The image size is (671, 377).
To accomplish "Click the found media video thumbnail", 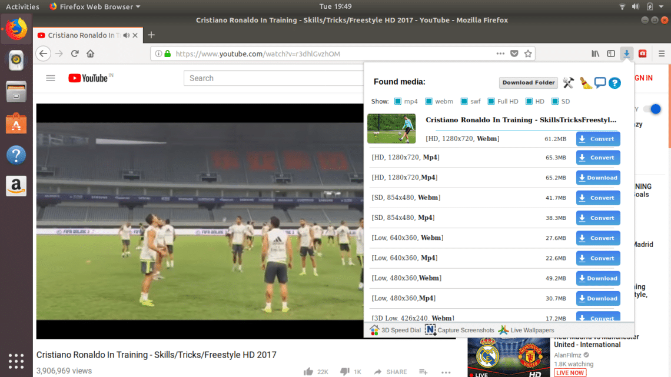I will point(391,128).
